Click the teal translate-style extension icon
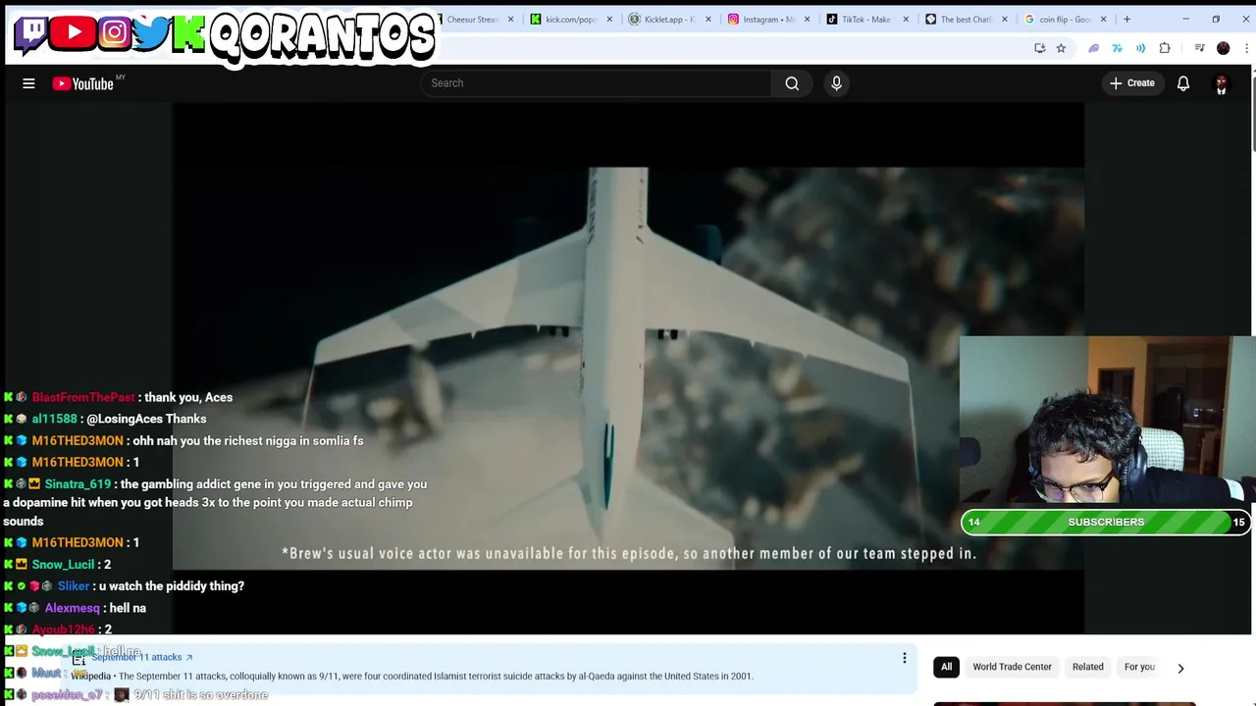This screenshot has width=1256, height=706. [x=1117, y=48]
